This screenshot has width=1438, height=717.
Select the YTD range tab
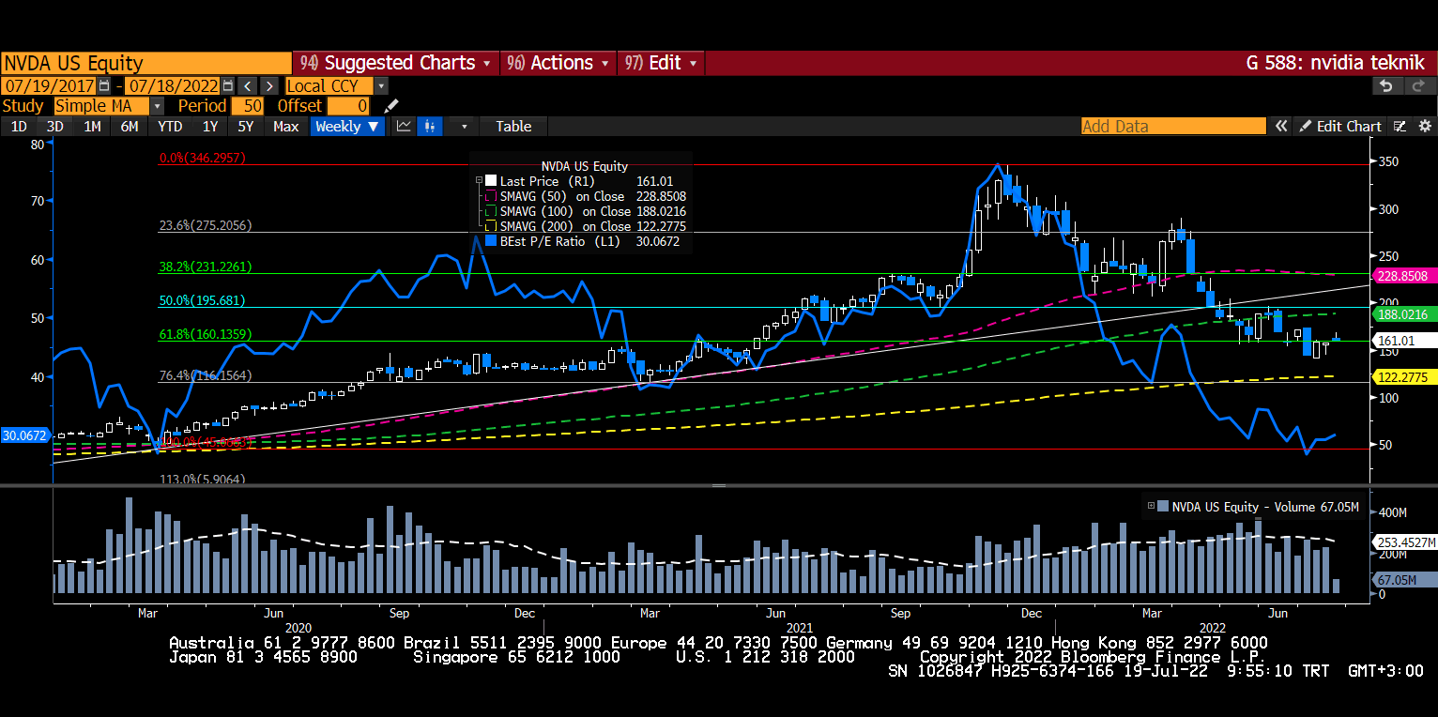click(x=170, y=126)
